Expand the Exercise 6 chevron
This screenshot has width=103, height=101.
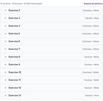[x=5, y=41]
